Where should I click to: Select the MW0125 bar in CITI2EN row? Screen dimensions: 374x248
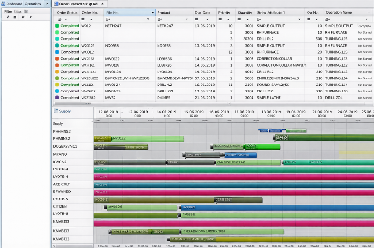(142, 207)
